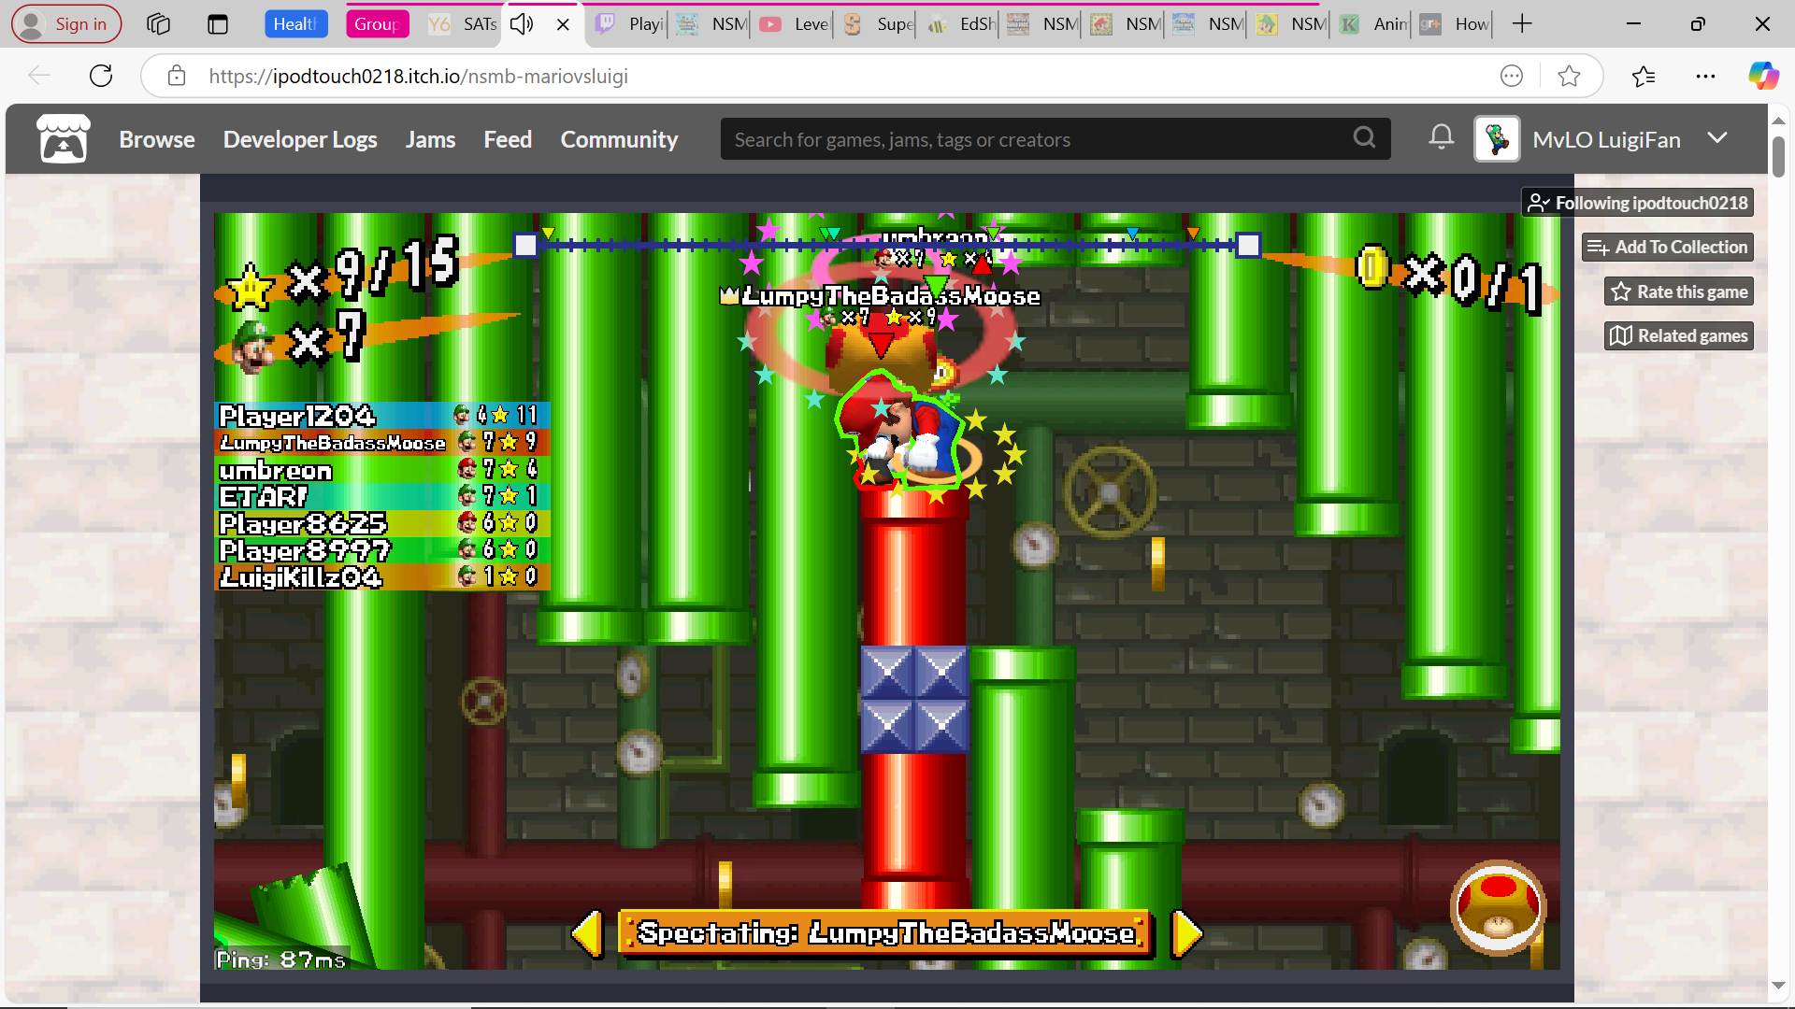Screen dimensions: 1795x1009
Task: Open a new browser tab
Action: [1522, 24]
